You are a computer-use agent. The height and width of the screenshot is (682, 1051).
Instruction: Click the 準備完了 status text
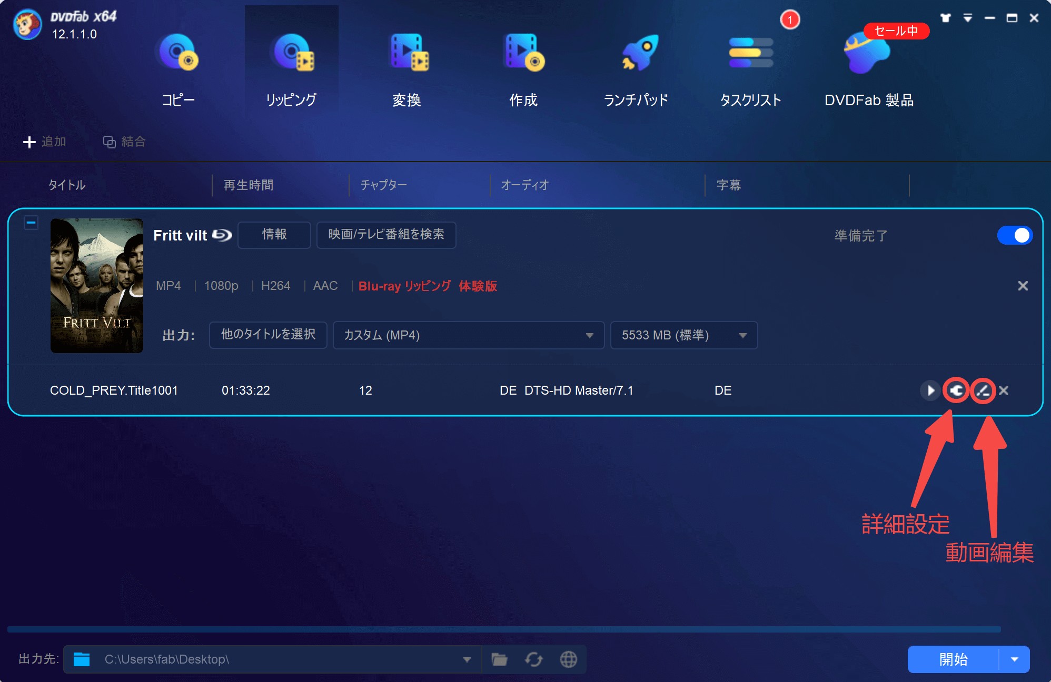861,236
